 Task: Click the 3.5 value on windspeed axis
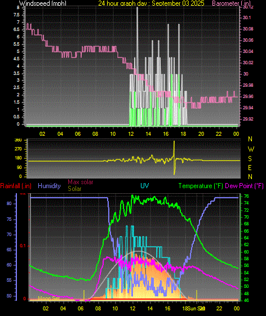[x=16, y=74]
